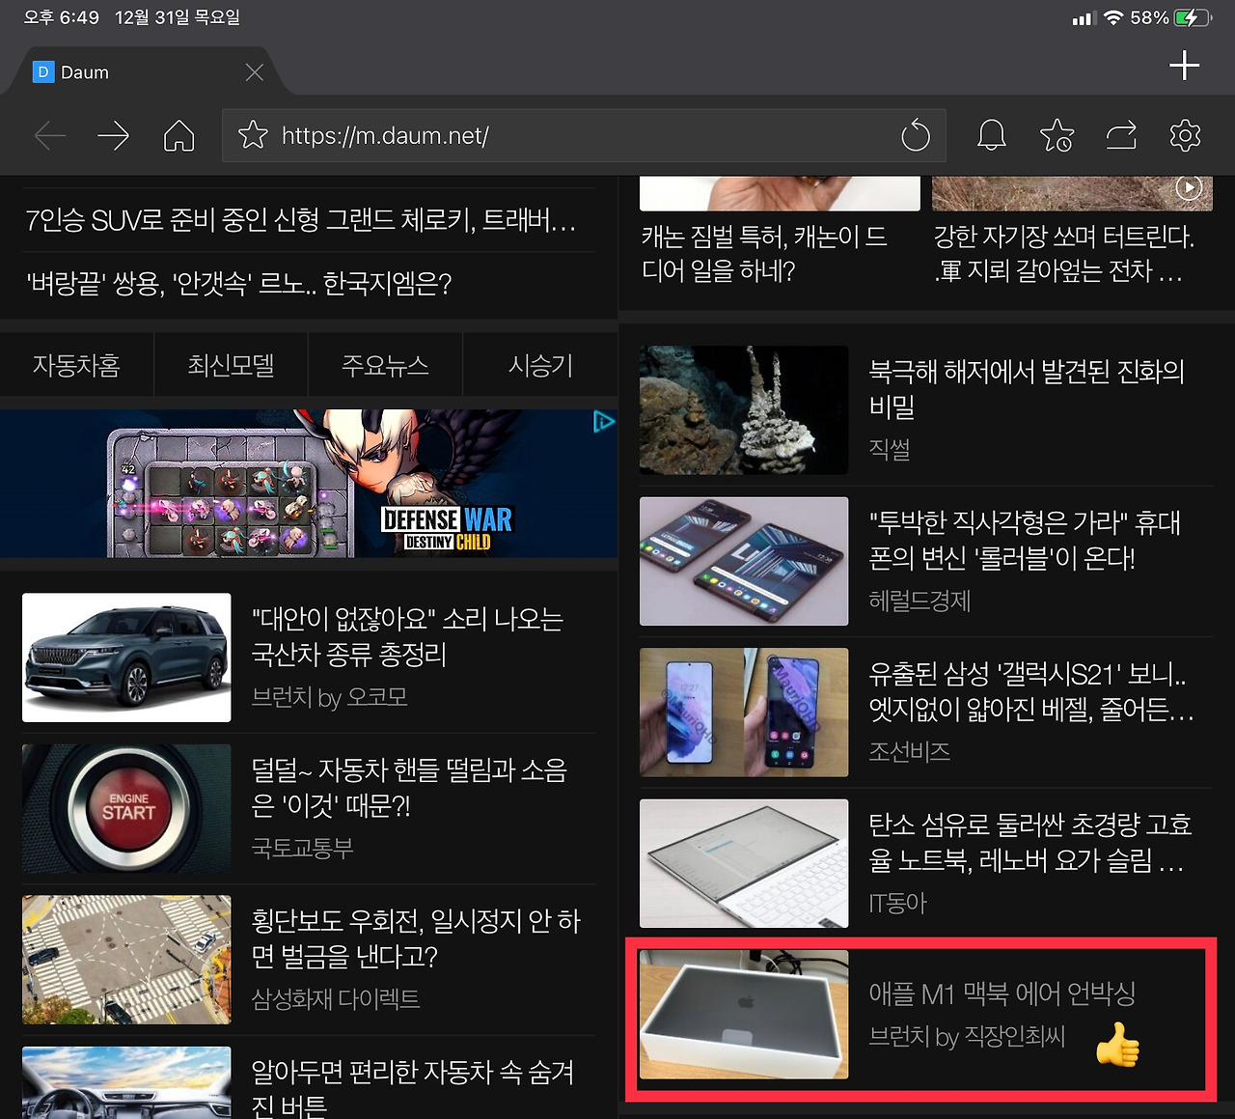Reload the page with the refresh icon

(x=916, y=135)
